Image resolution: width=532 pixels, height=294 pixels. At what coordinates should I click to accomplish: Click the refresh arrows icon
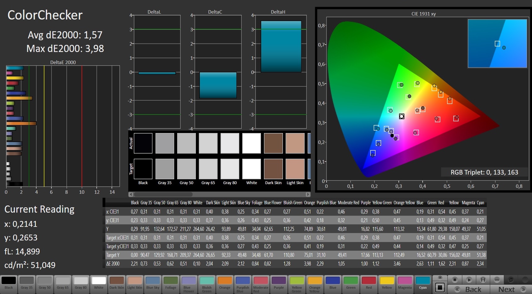[511, 280]
